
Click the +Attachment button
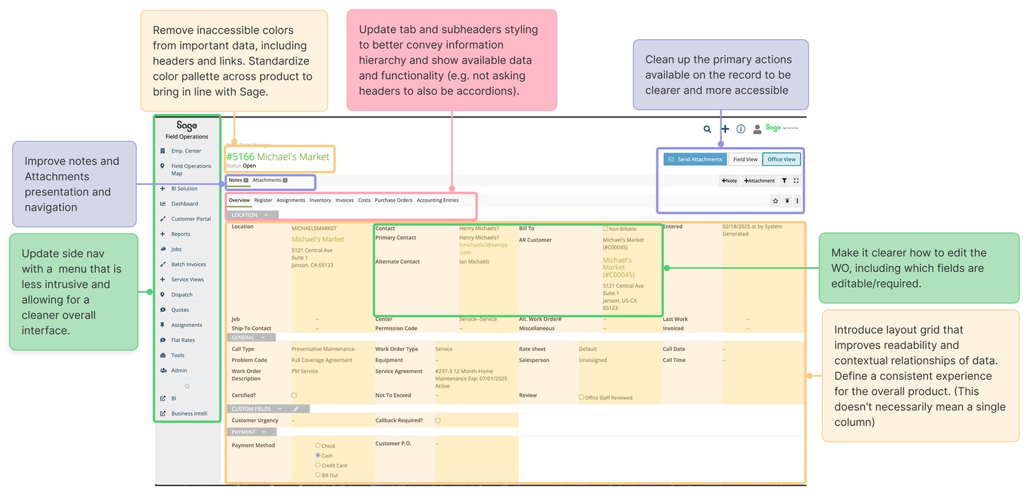tap(760, 181)
